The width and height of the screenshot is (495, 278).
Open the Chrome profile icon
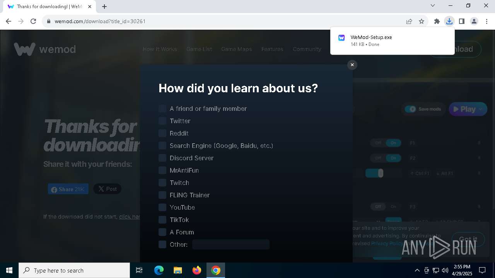[474, 21]
